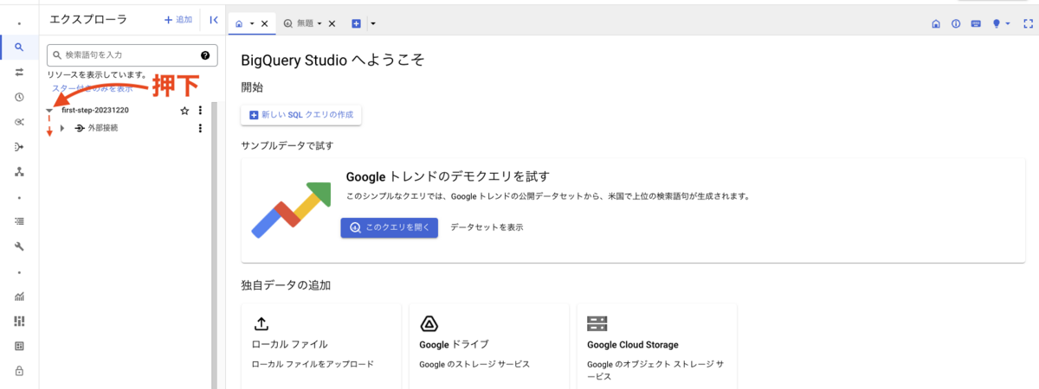Click データセットを表示 link
The image size is (1039, 389).
[x=487, y=227]
